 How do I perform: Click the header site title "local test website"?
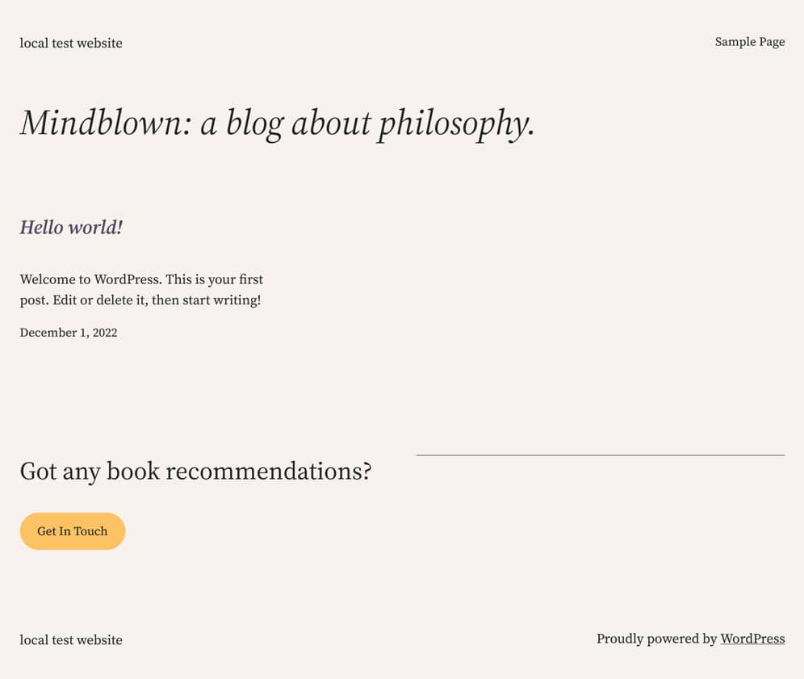(x=71, y=44)
